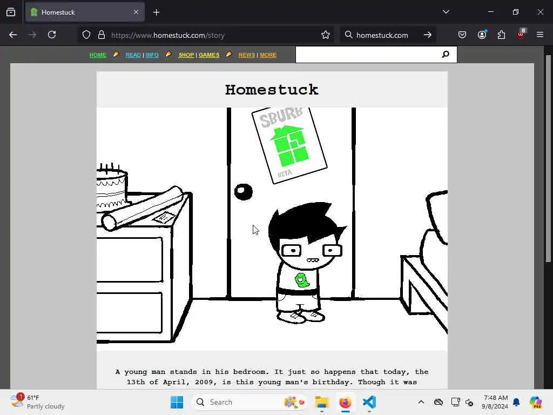Open the SHOP link

(x=186, y=55)
